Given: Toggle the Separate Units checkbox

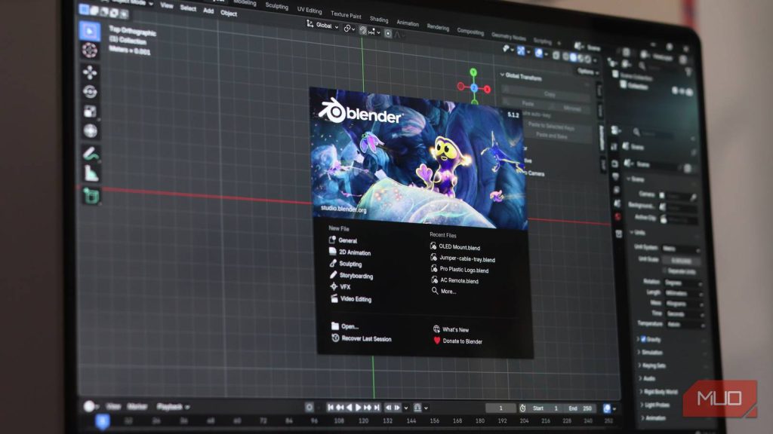Looking at the screenshot, I should coord(666,271).
